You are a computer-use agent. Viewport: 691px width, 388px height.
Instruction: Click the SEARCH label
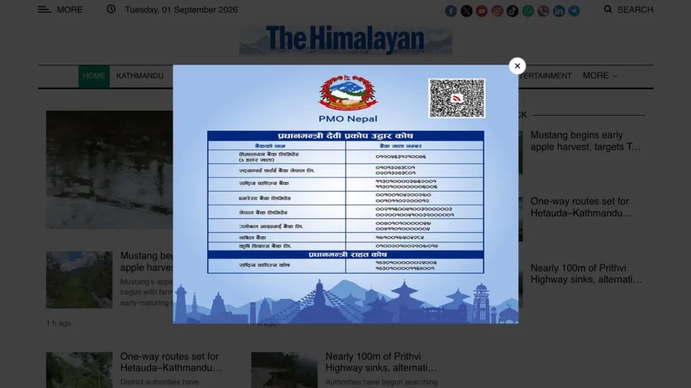(x=635, y=9)
